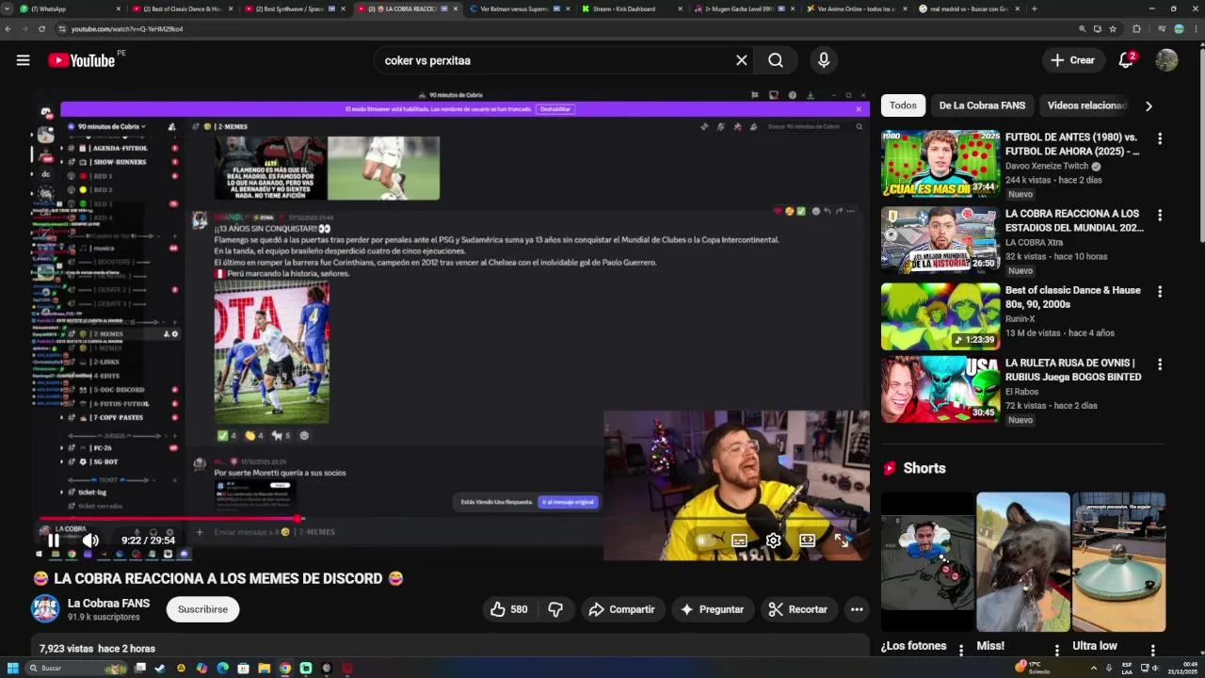Open Microsoft Edge from the Windows taskbar

[x=222, y=669]
